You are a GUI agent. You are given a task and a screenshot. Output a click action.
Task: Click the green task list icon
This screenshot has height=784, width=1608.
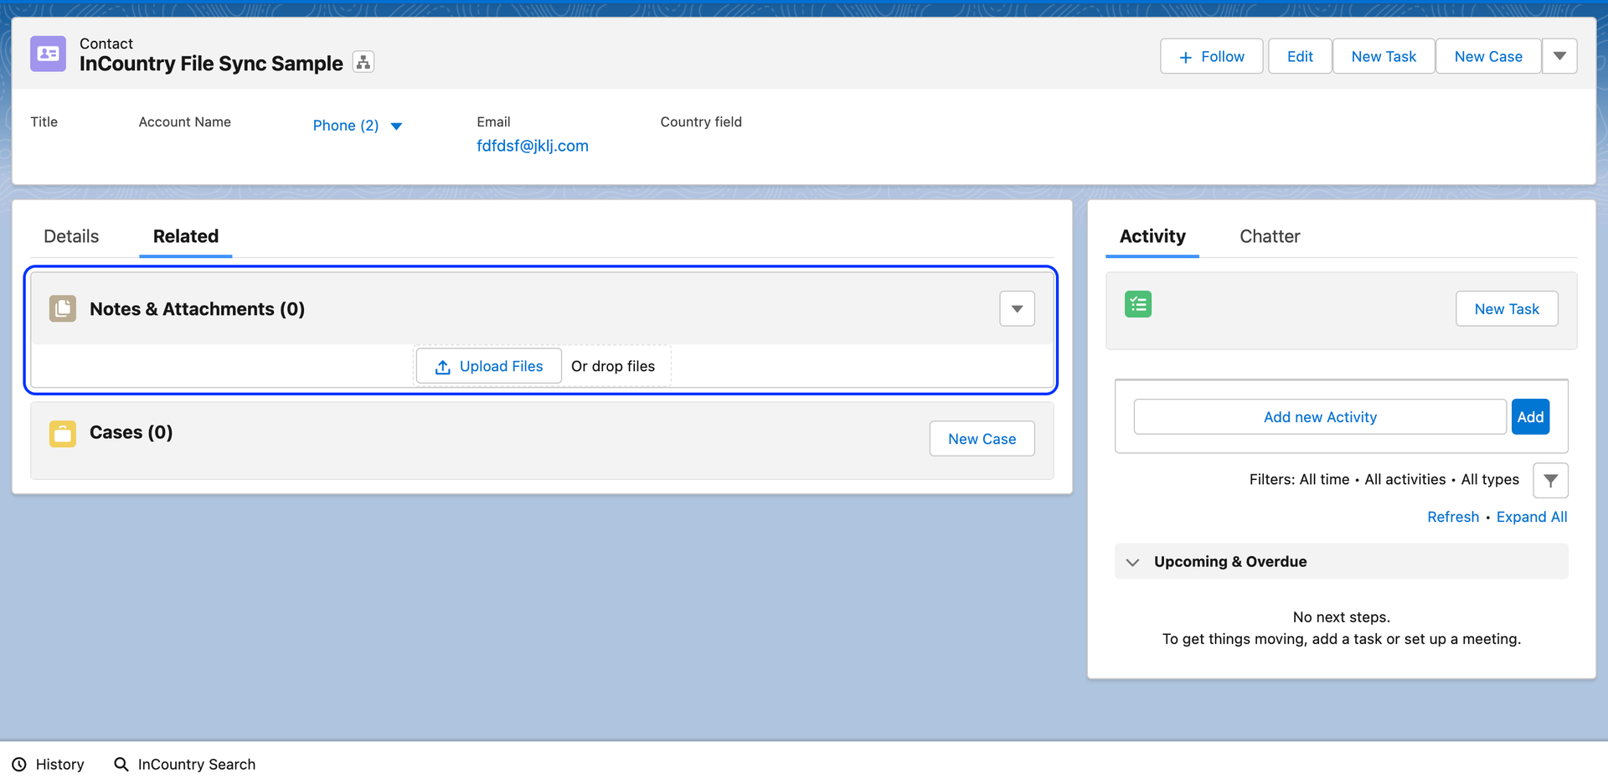pyautogui.click(x=1138, y=304)
